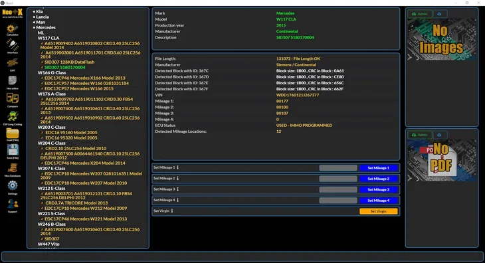Click the NeoX logo at top left
This screenshot has width=485, height=263.
point(13,13)
